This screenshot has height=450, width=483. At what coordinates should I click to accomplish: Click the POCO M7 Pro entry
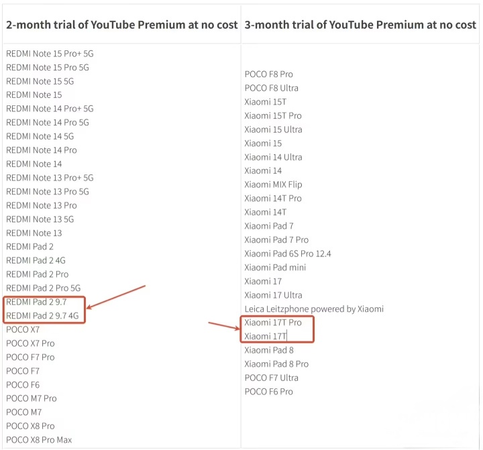pos(31,398)
